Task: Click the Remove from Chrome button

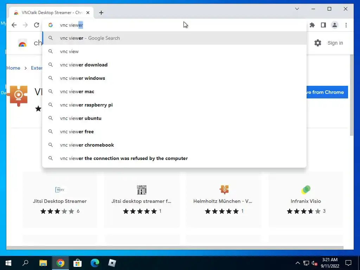Action: coord(327,92)
